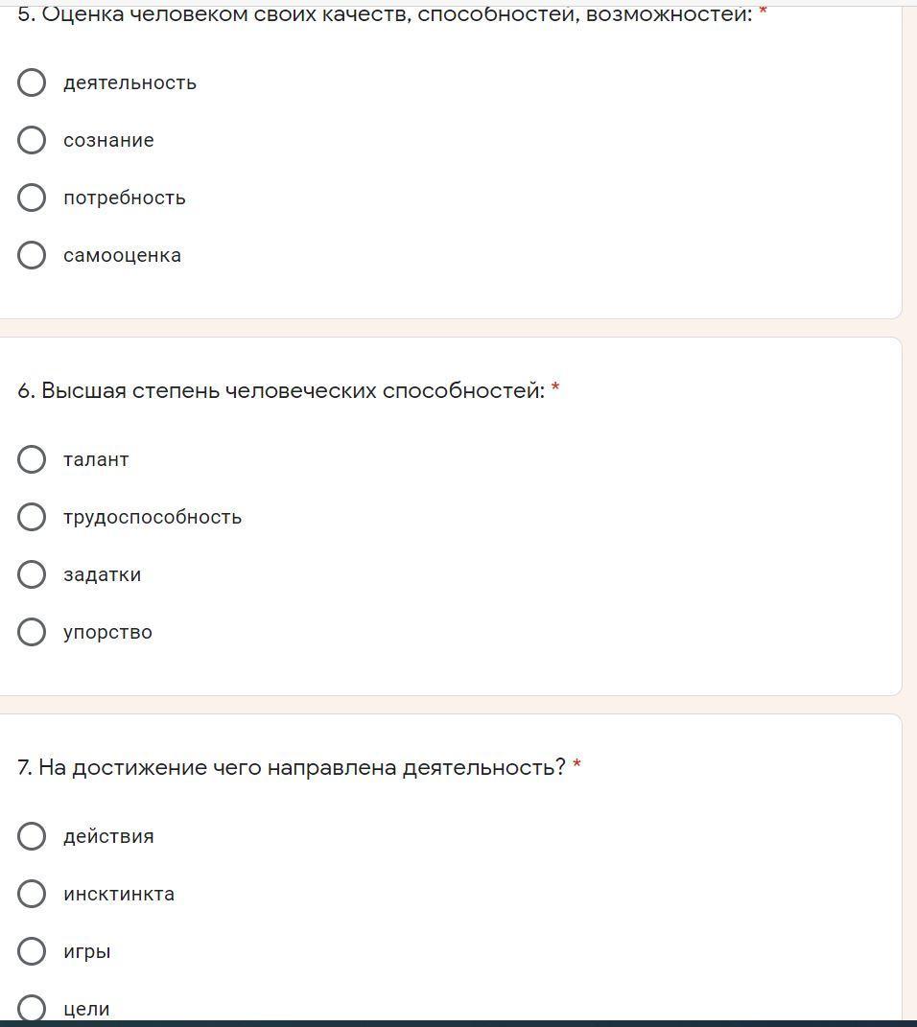The height and width of the screenshot is (1027, 917).
Task: Select 'действия' in question 7
Action: (x=32, y=836)
